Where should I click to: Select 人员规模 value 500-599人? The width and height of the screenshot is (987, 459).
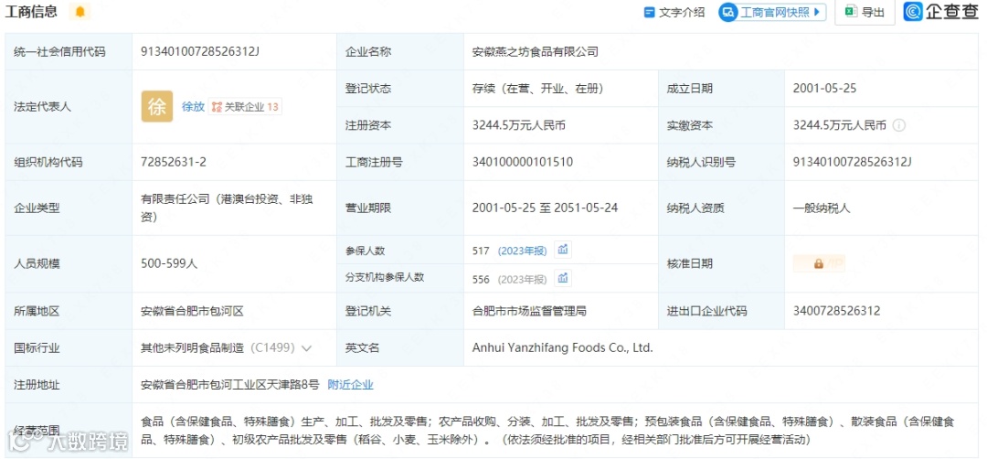tap(169, 264)
